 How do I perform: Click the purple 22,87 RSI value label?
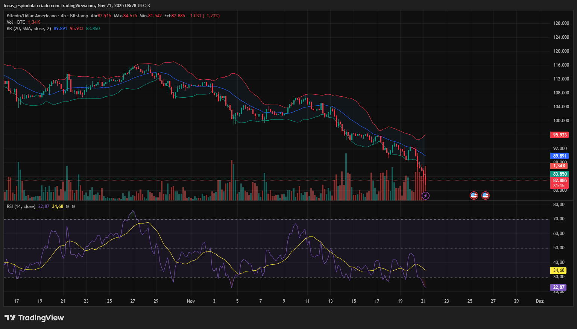click(559, 287)
